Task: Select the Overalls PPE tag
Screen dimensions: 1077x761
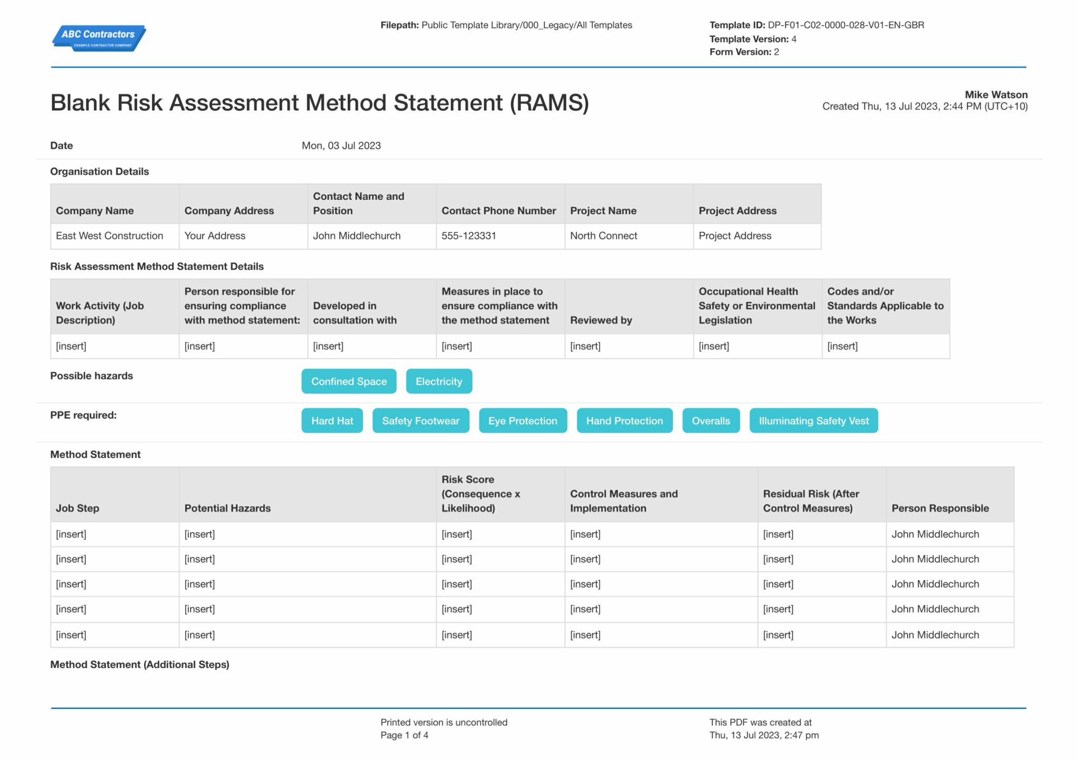Action: tap(710, 420)
